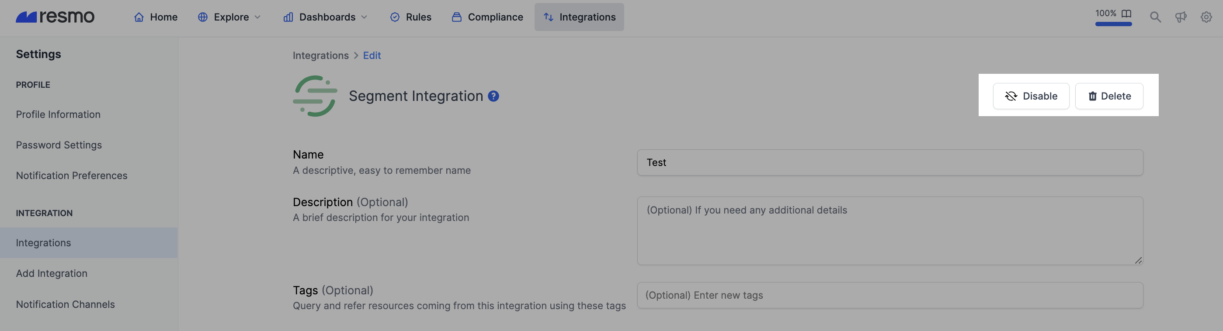Viewport: 1223px width, 331px height.
Task: Delete the Segment integration
Action: tap(1108, 96)
